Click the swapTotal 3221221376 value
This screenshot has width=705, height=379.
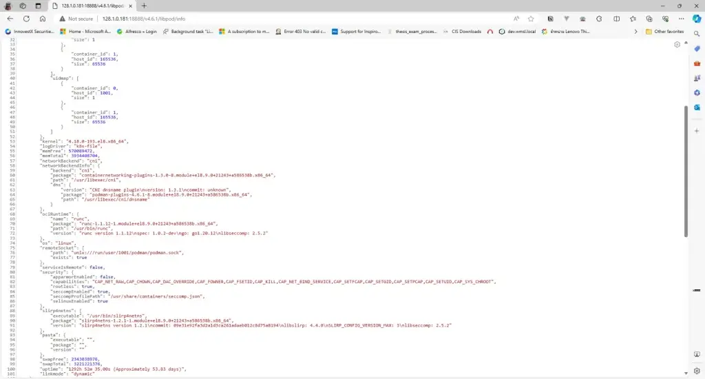click(x=87, y=364)
